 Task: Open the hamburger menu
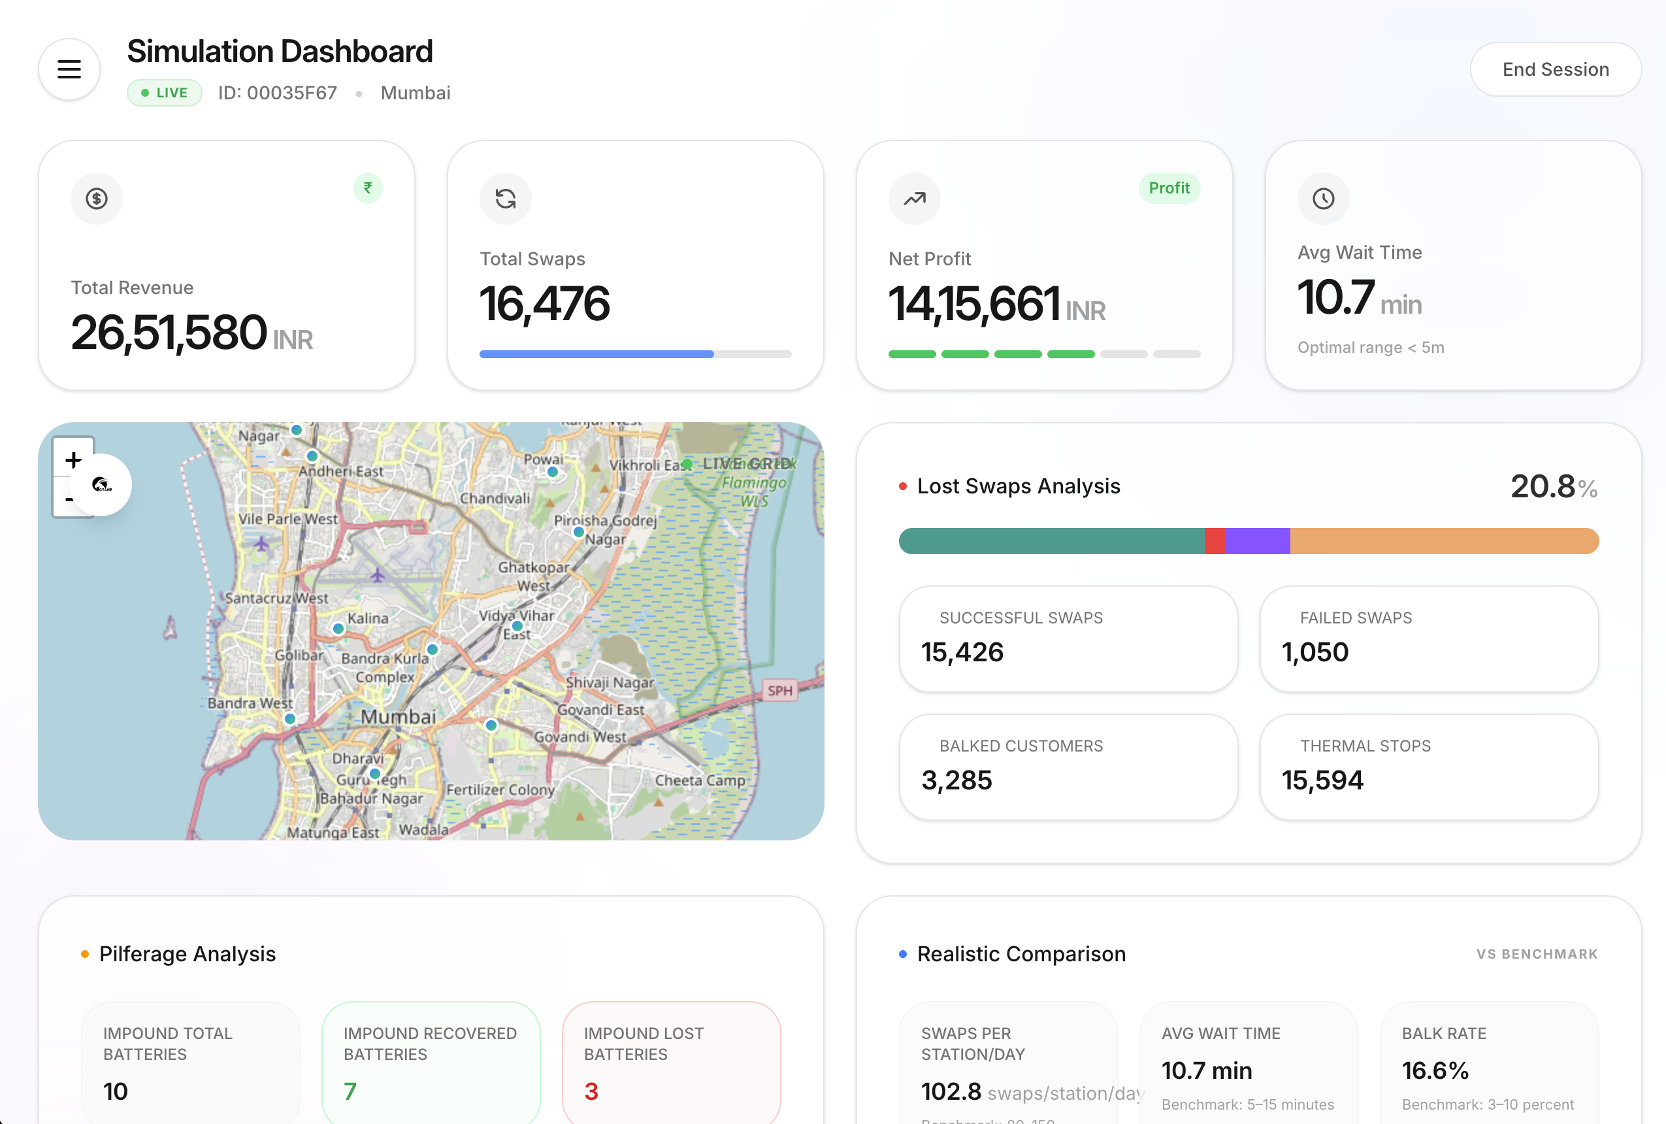coord(69,69)
